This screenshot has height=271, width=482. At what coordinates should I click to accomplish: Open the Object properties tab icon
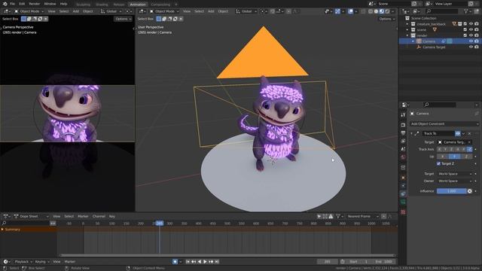403,178
